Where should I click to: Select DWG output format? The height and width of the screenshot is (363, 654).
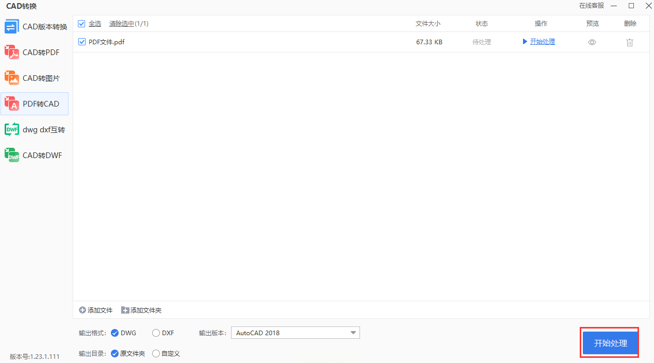[115, 333]
